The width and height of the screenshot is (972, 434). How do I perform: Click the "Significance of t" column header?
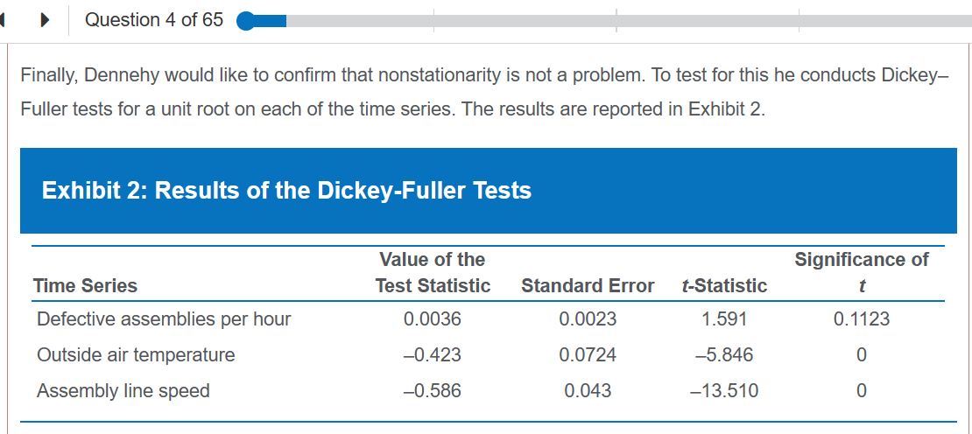pyautogui.click(x=861, y=272)
